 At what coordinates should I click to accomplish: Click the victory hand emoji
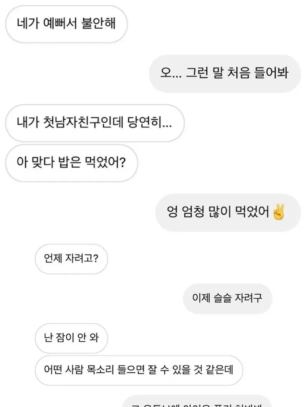(x=279, y=212)
